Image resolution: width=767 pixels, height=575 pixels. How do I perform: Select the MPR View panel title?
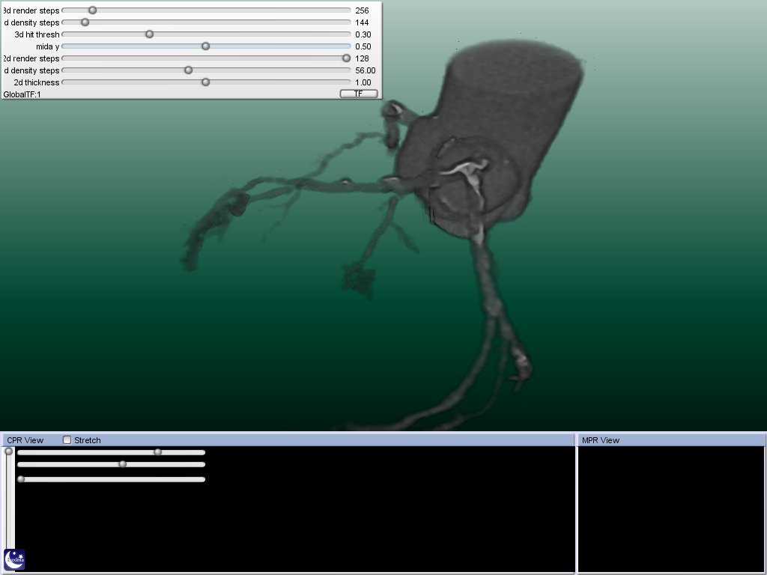tap(600, 440)
